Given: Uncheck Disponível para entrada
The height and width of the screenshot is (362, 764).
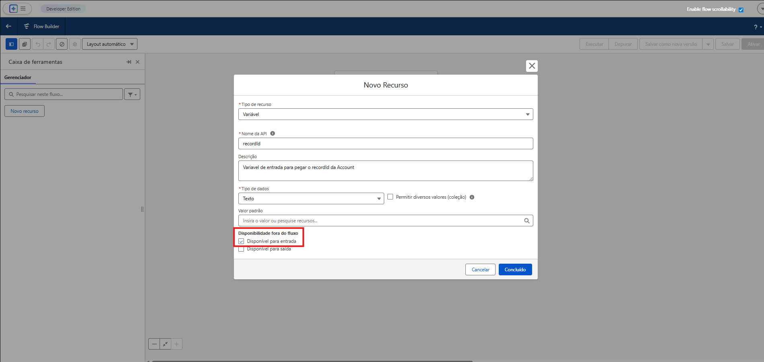Looking at the screenshot, I should click(241, 241).
